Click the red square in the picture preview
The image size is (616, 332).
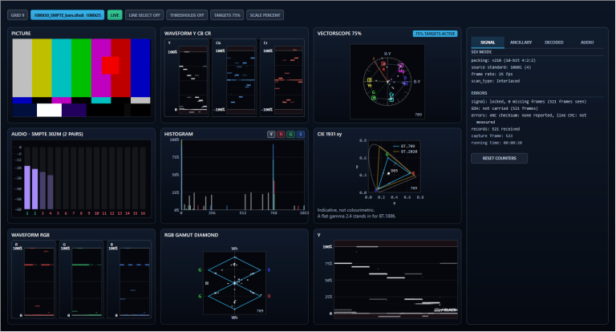coord(111,65)
